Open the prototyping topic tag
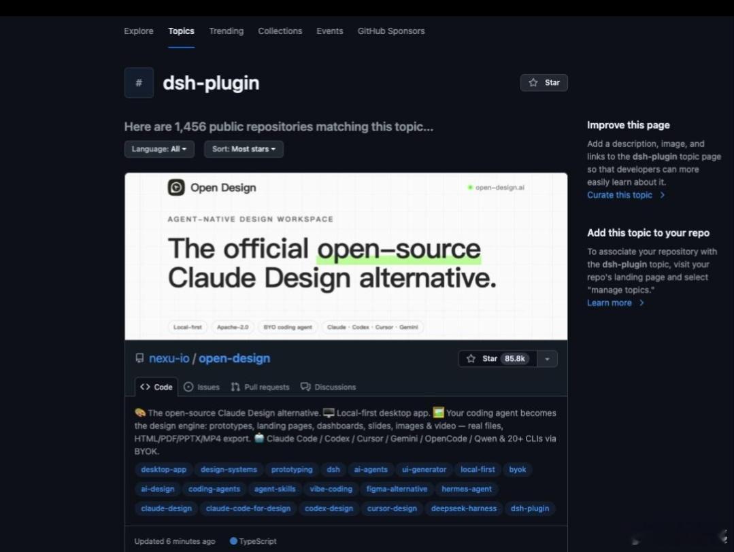Screen dimensions: 734x552 (292, 469)
